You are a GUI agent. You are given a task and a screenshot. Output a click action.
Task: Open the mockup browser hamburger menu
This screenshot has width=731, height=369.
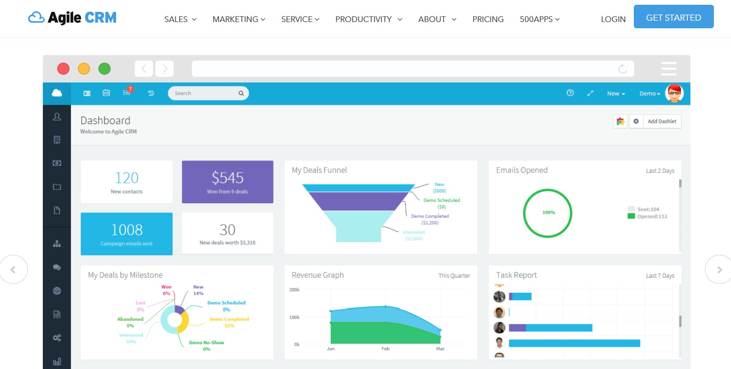(669, 69)
